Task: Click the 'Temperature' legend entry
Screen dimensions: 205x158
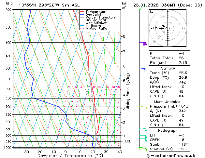Action: 96,12
